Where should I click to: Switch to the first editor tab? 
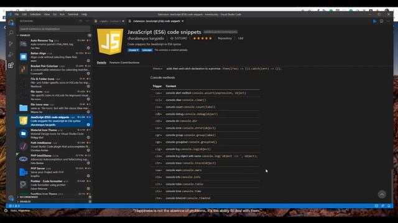coord(109,21)
